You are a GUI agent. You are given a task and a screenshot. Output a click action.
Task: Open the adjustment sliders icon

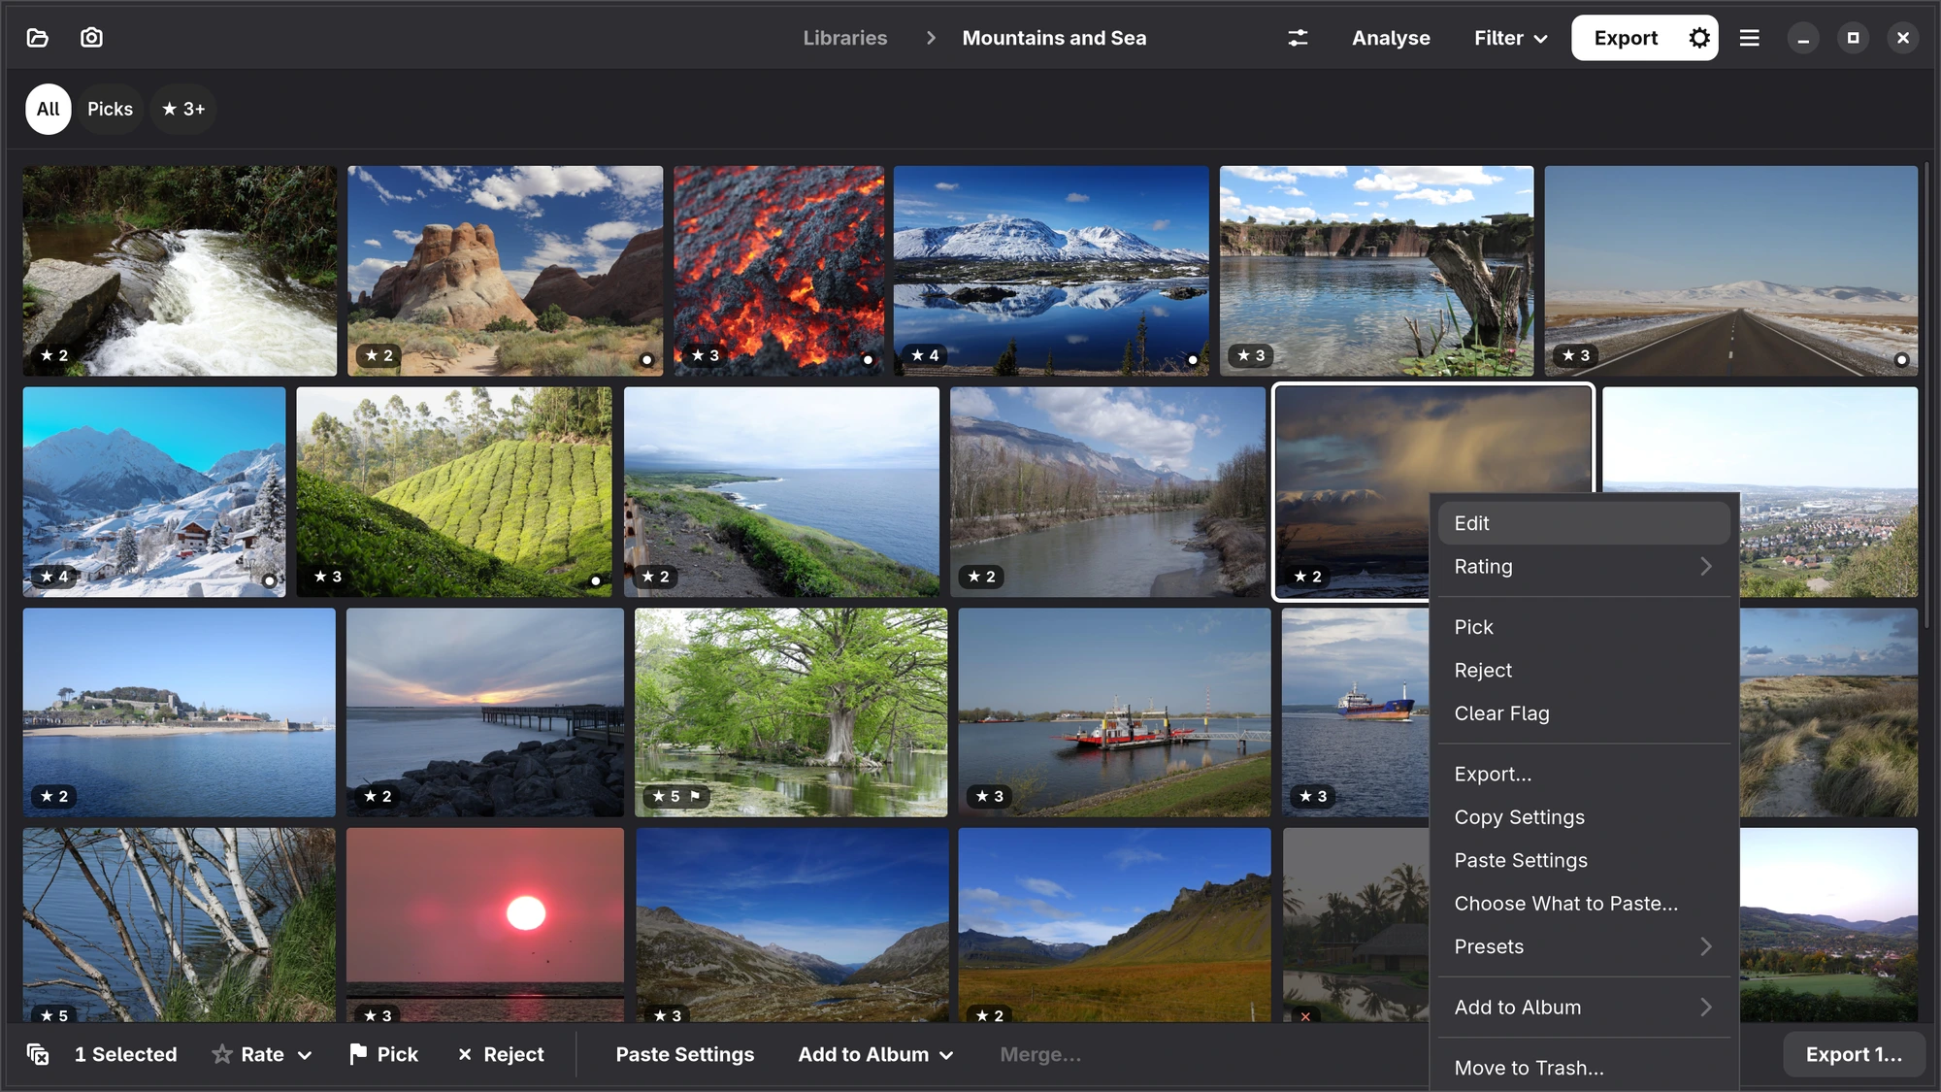point(1298,38)
